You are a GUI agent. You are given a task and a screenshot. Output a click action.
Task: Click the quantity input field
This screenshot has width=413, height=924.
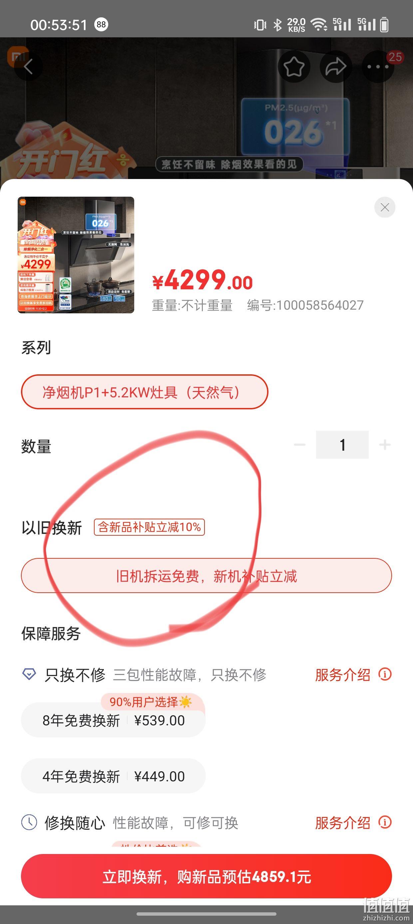click(342, 445)
